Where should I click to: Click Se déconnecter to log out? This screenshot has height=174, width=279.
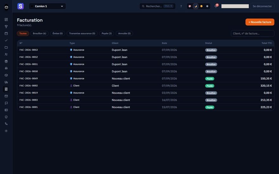[262, 6]
